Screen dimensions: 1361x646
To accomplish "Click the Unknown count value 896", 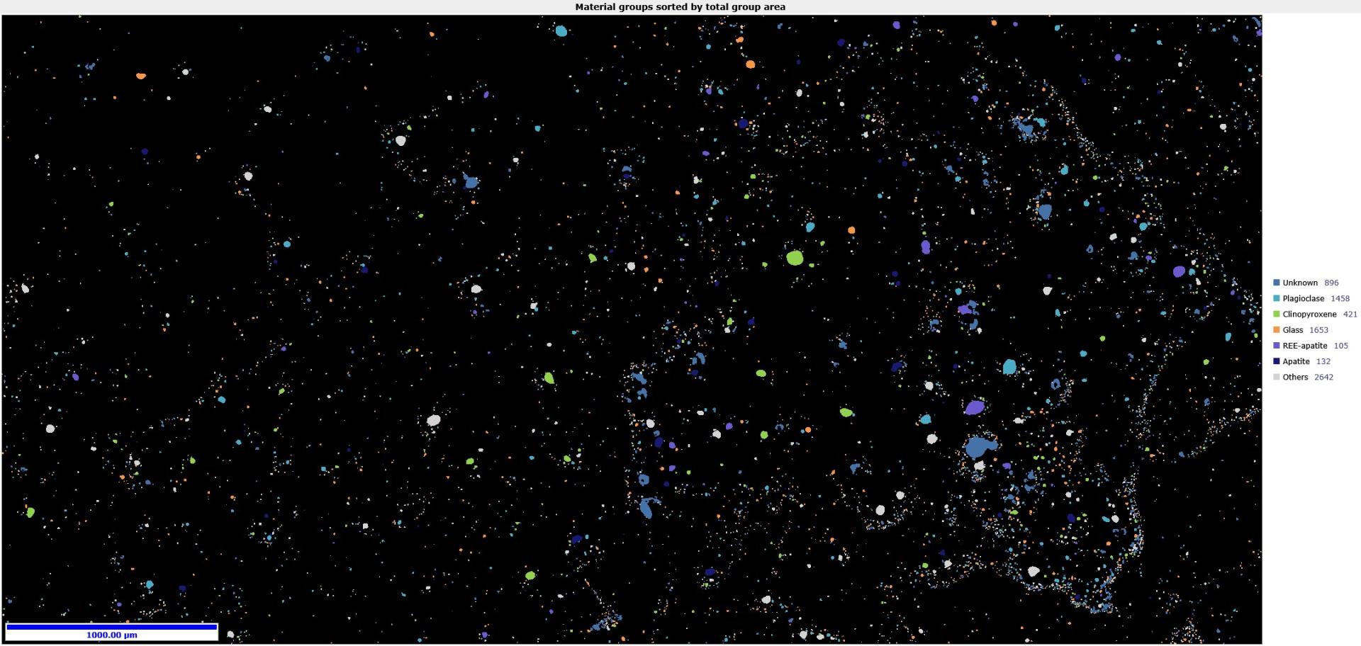I will [1331, 283].
